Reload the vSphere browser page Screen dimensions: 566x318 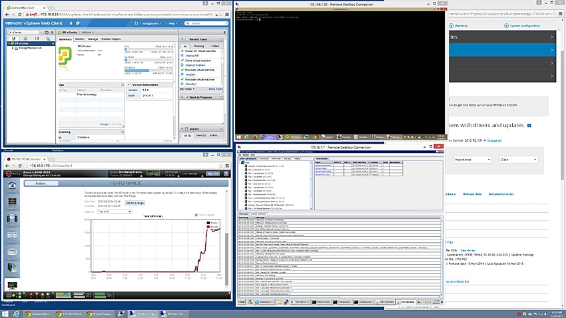coord(19,15)
